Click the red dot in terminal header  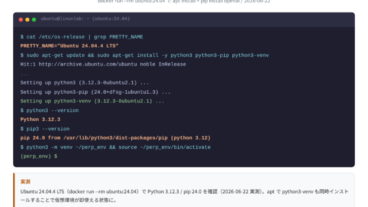coord(21,20)
